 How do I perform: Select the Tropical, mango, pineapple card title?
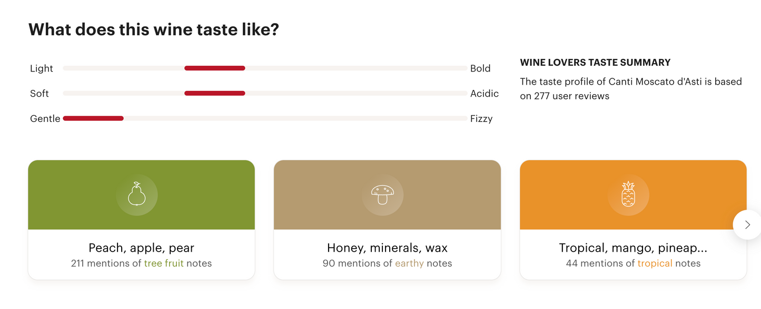tap(633, 248)
